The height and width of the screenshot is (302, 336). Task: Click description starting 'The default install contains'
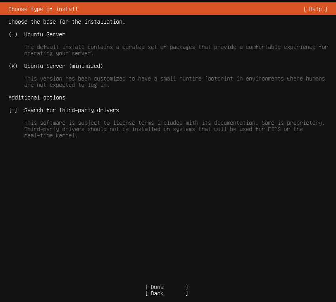[x=176, y=50]
